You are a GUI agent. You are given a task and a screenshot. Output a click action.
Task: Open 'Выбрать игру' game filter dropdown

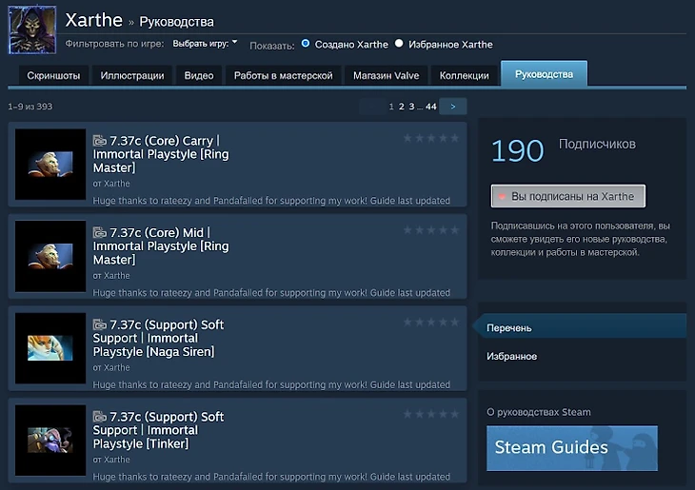pos(205,44)
